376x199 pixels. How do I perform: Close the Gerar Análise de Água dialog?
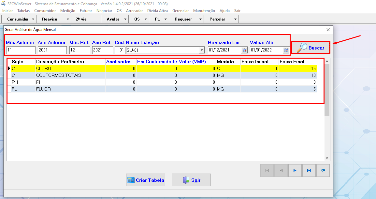click(328, 30)
